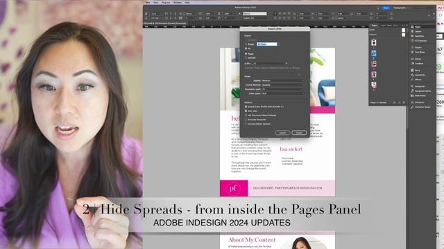Click the blue Share button

(x=386, y=8)
